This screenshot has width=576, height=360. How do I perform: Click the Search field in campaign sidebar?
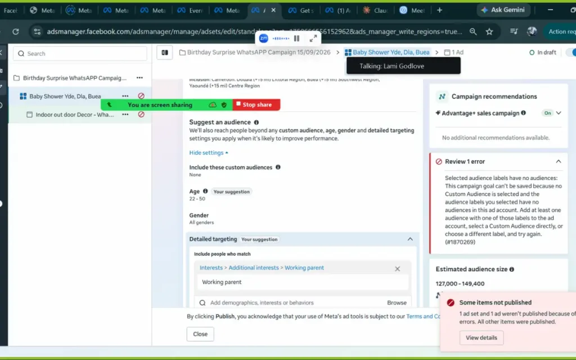coord(80,53)
